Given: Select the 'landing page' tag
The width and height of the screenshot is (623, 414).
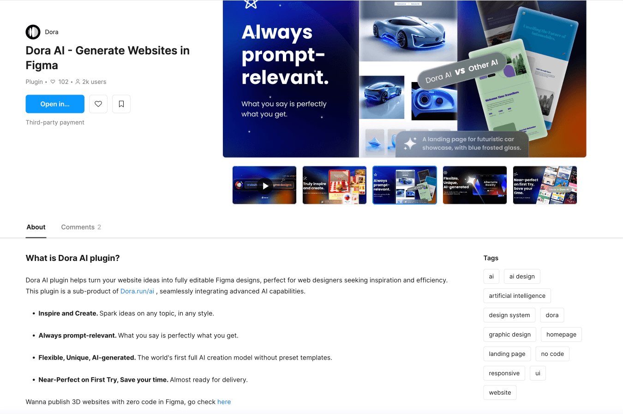Looking at the screenshot, I should 507,354.
